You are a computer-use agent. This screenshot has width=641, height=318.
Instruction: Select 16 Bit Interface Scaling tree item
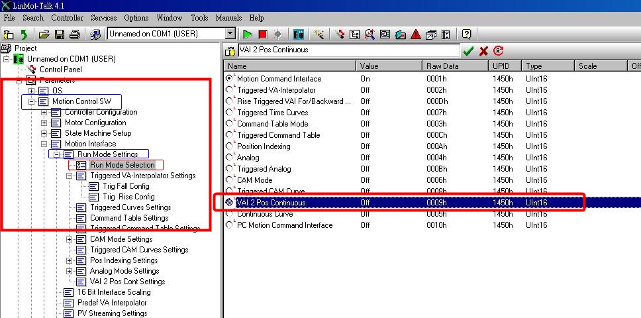[114, 292]
